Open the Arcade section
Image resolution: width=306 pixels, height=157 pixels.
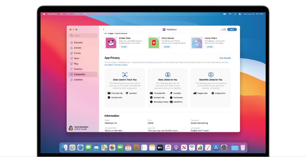click(x=83, y=48)
